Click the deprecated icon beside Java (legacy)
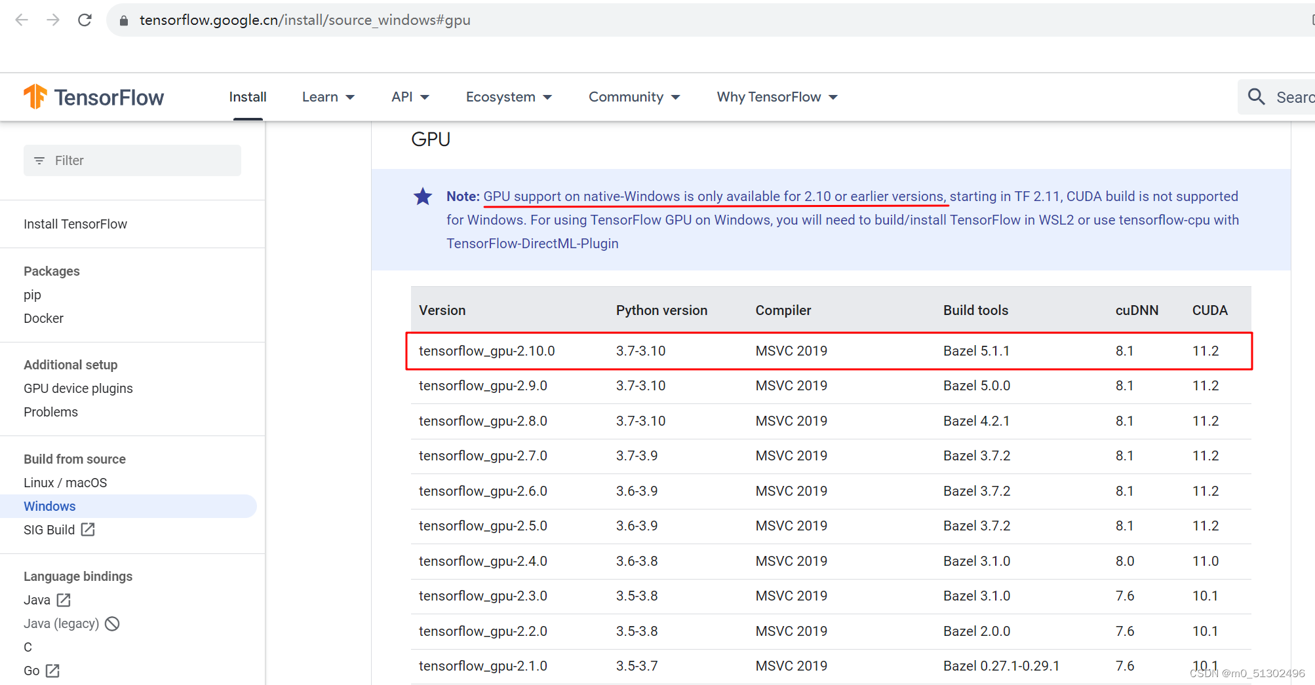Screen dimensions: 1315x685 [x=112, y=623]
